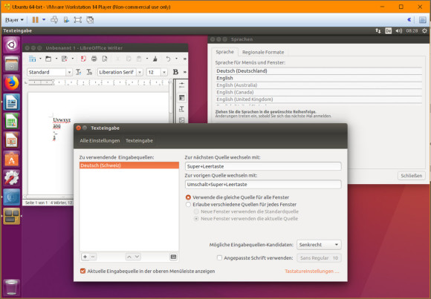This screenshot has width=431, height=299.
Task: Click the Schließen button
Action: (411, 176)
